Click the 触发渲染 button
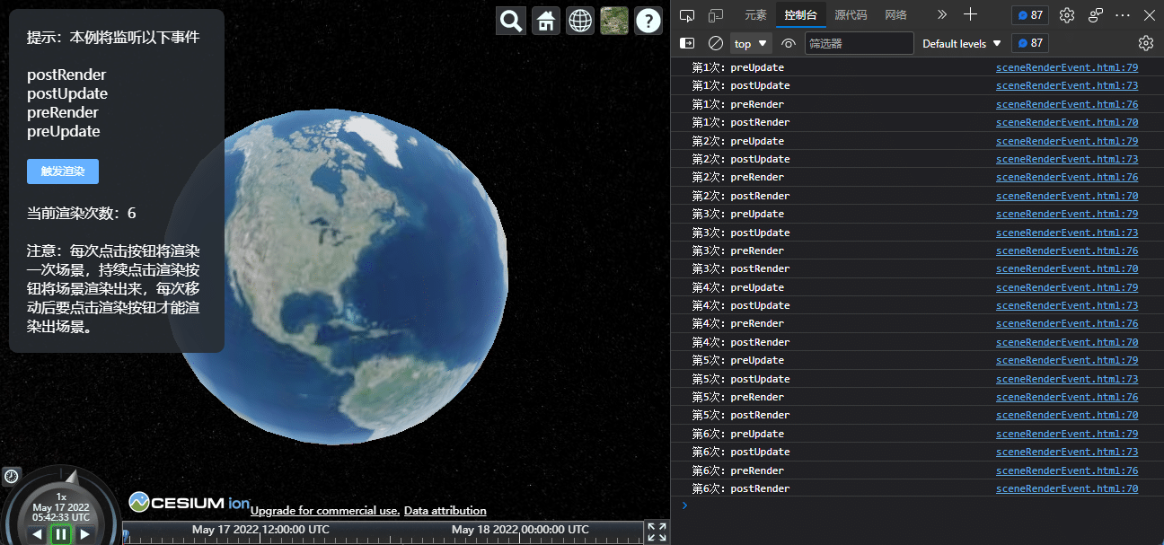The width and height of the screenshot is (1164, 545). coord(63,171)
